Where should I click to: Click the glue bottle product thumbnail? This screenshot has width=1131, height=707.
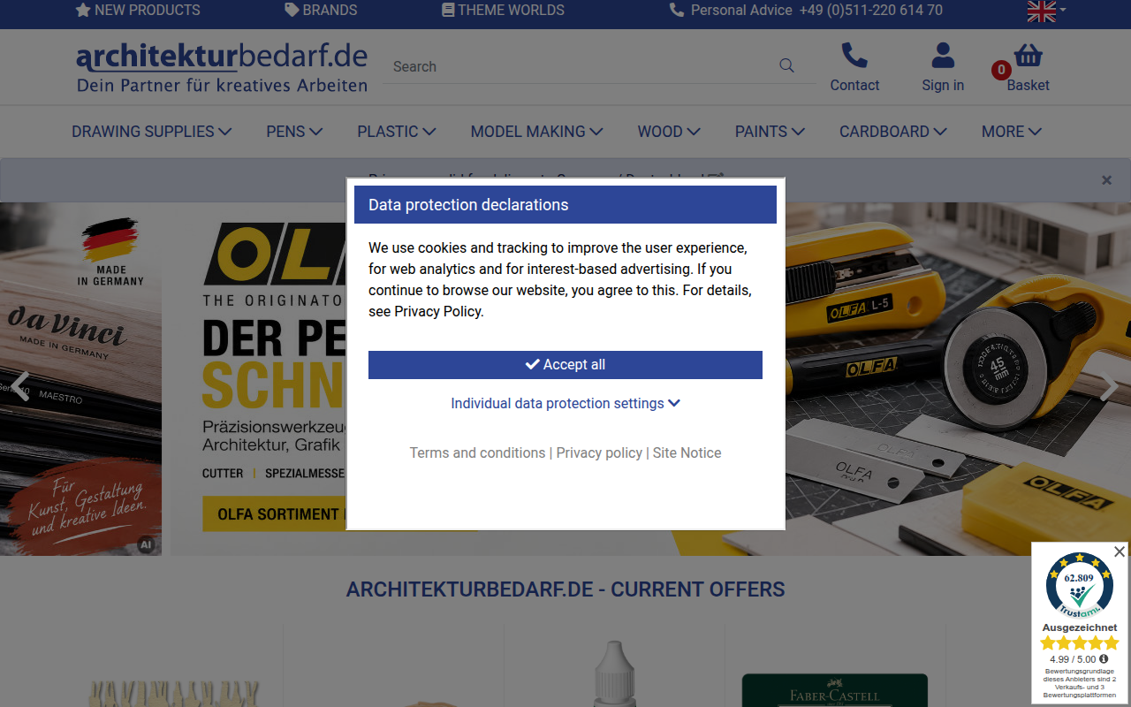click(x=614, y=673)
